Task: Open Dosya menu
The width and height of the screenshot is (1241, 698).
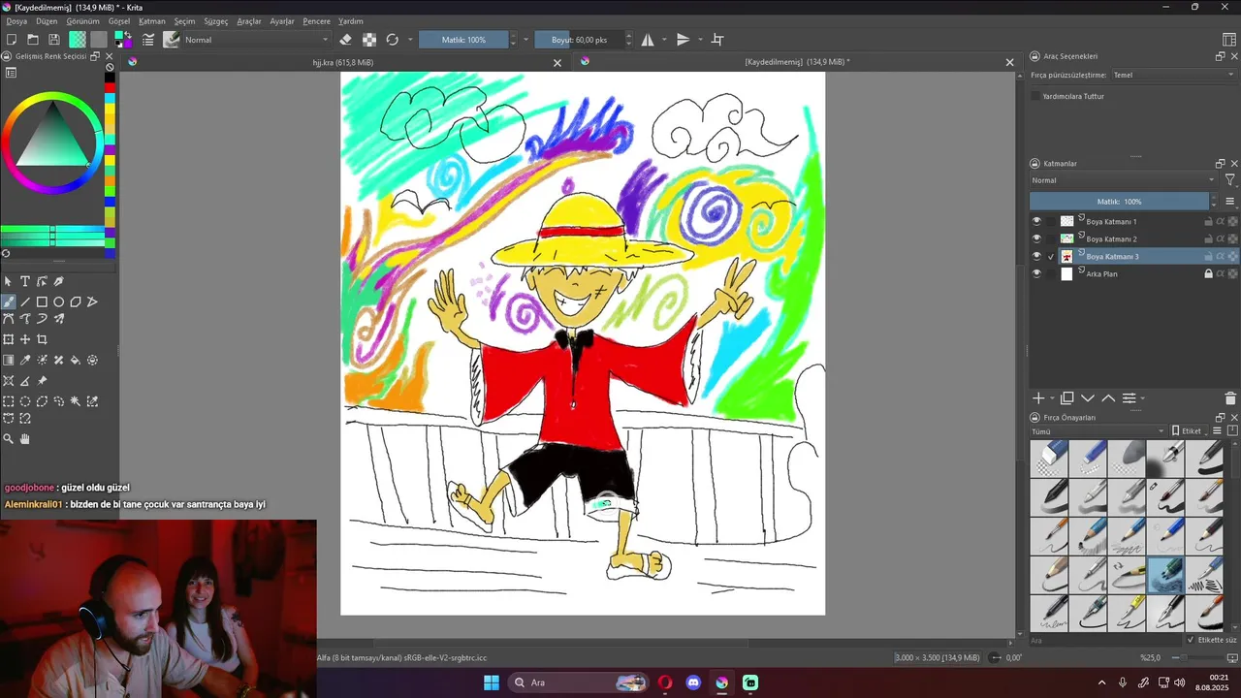Action: [x=16, y=21]
